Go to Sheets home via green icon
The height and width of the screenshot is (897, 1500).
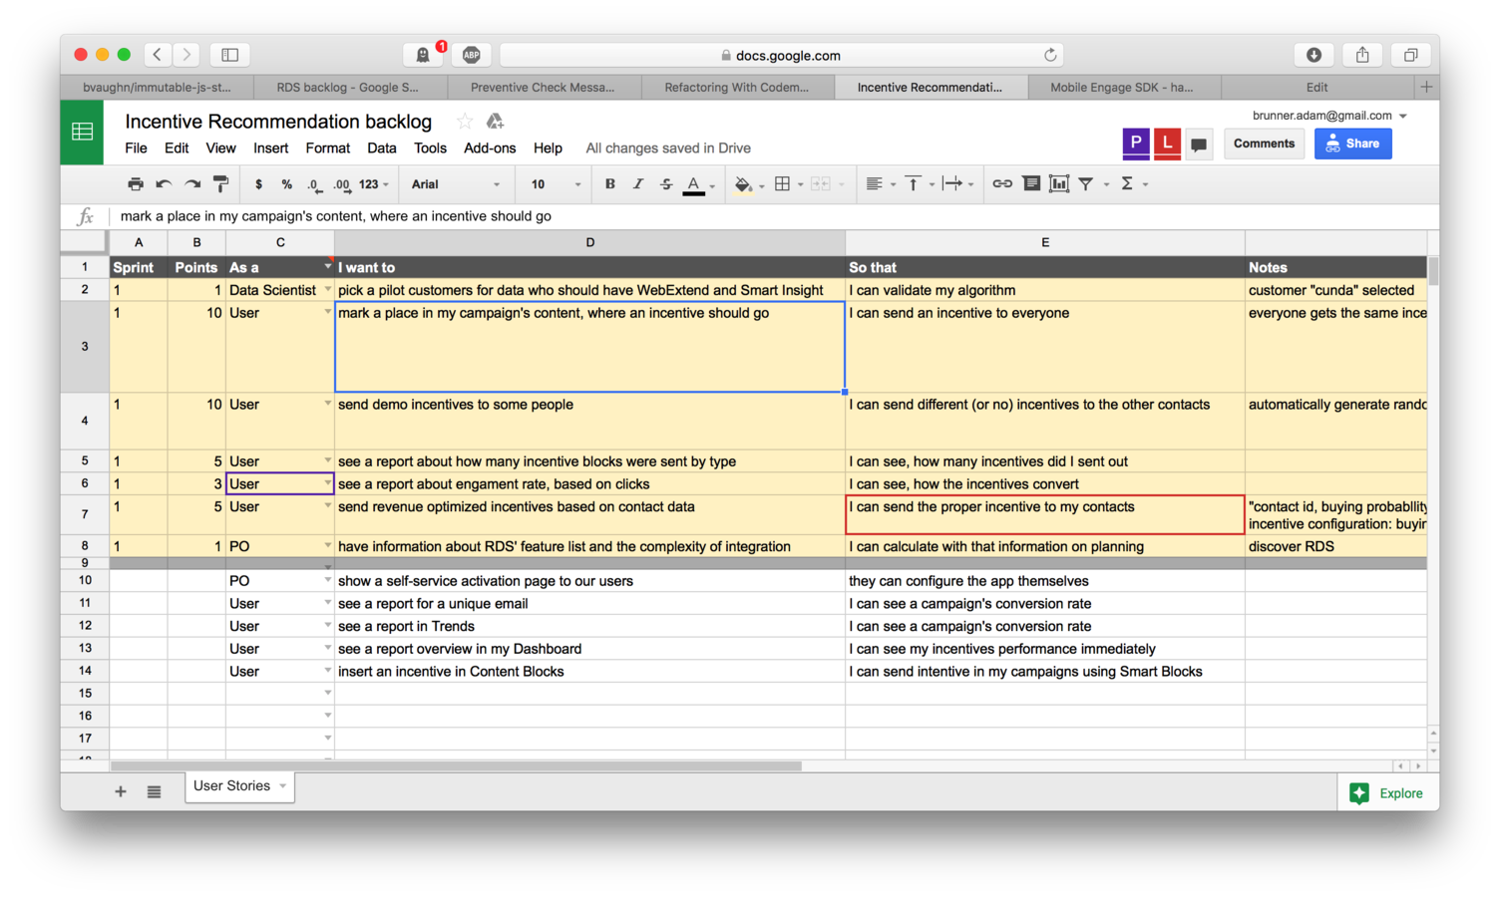tap(82, 132)
